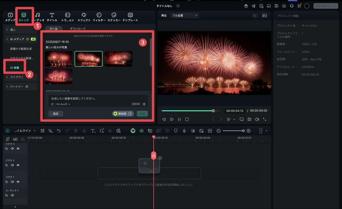This screenshot has height=209, width=342.
Task: Click the preview snapshot image icon
Action: (265, 15)
